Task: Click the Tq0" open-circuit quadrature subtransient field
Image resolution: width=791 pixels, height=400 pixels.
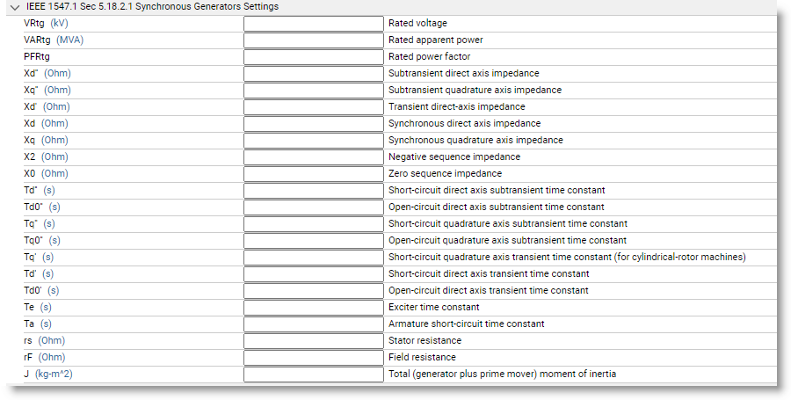Action: pos(313,241)
